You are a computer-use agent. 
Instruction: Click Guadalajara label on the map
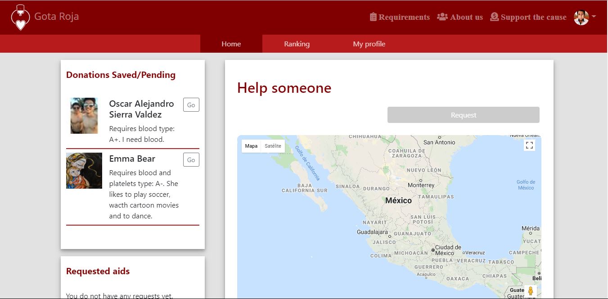[372, 232]
